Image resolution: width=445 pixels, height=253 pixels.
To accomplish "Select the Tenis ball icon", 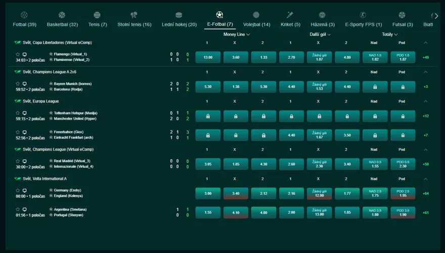I will (x=97, y=15).
